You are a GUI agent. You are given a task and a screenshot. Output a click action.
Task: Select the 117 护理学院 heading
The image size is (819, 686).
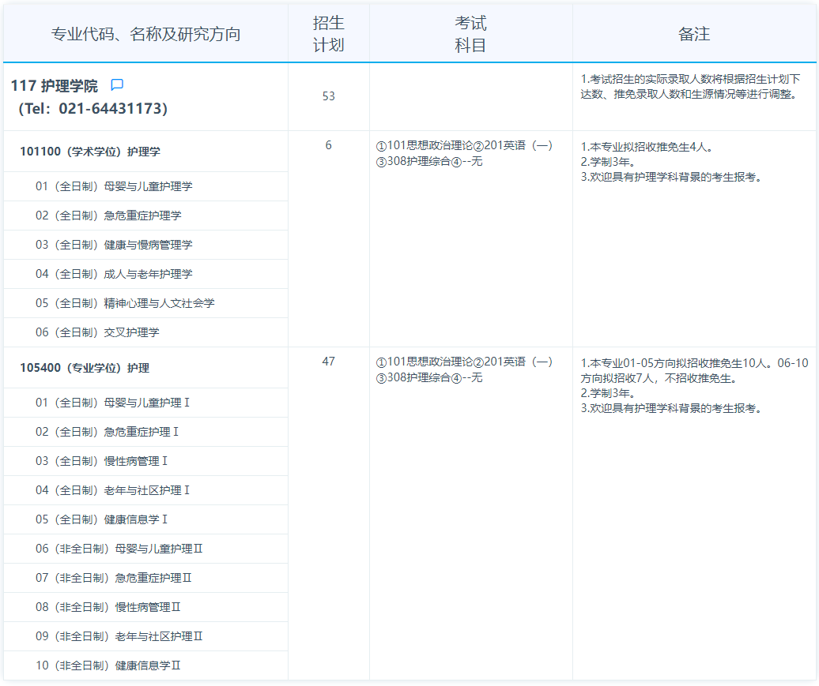pyautogui.click(x=55, y=86)
